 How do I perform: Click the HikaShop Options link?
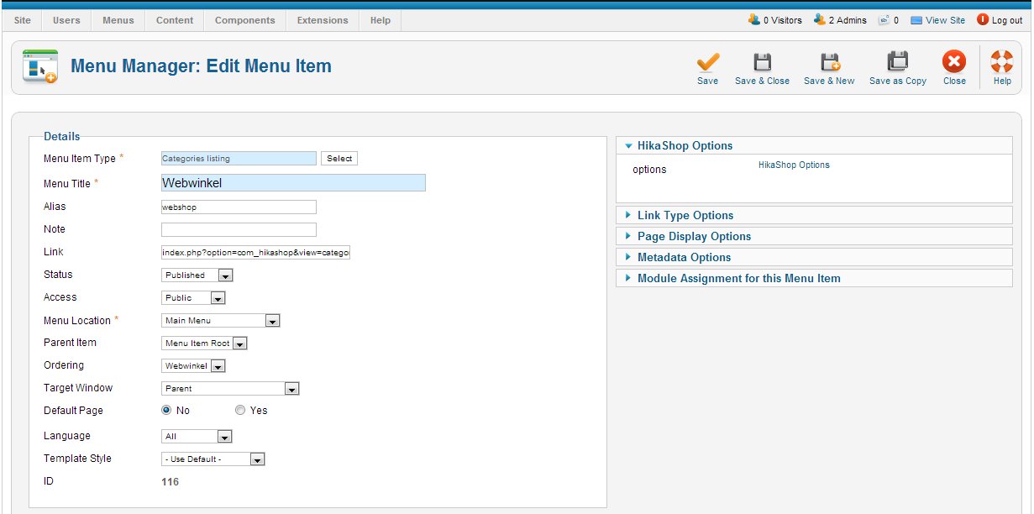(x=794, y=165)
